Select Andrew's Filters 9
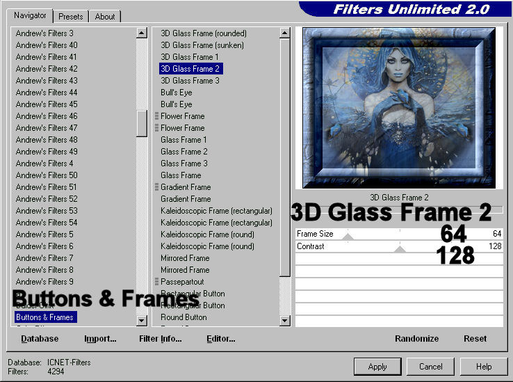This screenshot has width=513, height=382. (44, 281)
